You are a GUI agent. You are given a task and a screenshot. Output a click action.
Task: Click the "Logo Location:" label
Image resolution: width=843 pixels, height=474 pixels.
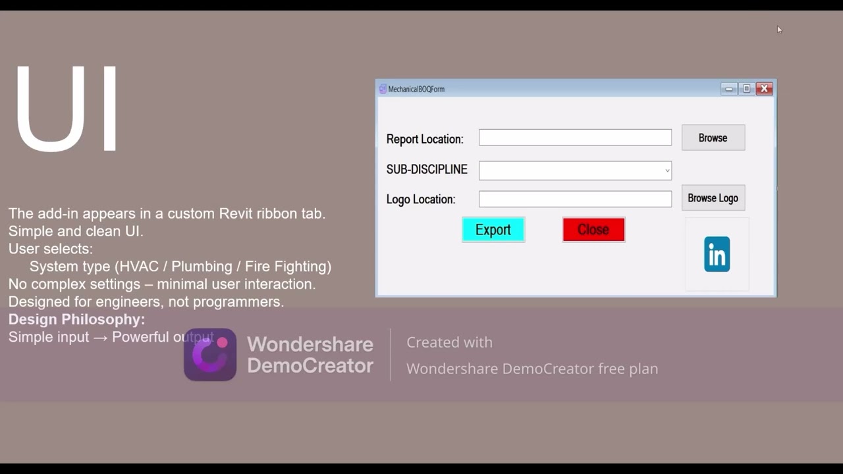(421, 199)
